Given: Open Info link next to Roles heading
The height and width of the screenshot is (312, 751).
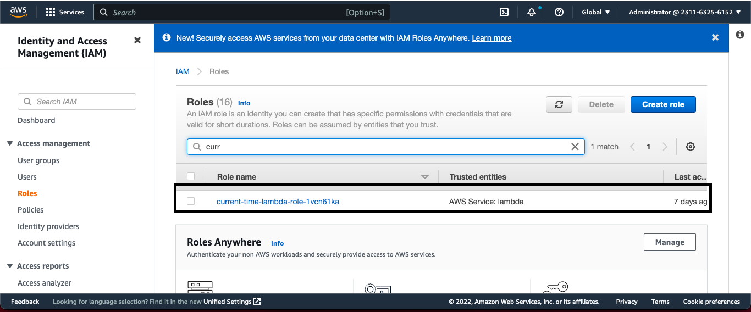Looking at the screenshot, I should (x=244, y=103).
